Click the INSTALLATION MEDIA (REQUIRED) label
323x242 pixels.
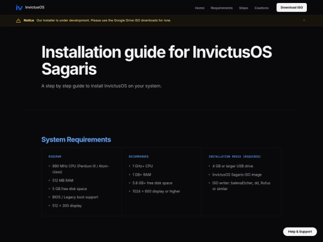pos(234,157)
